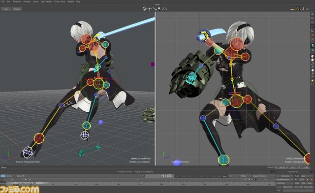Open the viewer View dropdown
Screen dimensions: 315x193
click(6, 9)
